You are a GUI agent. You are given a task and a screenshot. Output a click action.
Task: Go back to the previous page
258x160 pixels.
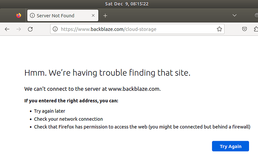(7, 29)
